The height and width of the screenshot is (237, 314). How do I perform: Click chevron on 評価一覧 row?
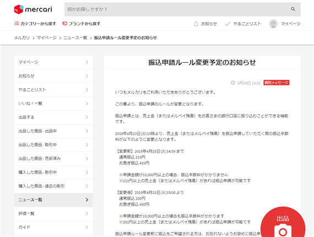(87, 213)
